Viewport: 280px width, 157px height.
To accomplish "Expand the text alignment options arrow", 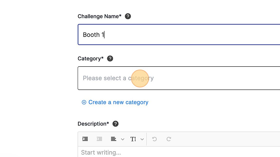I will pyautogui.click(x=122, y=139).
